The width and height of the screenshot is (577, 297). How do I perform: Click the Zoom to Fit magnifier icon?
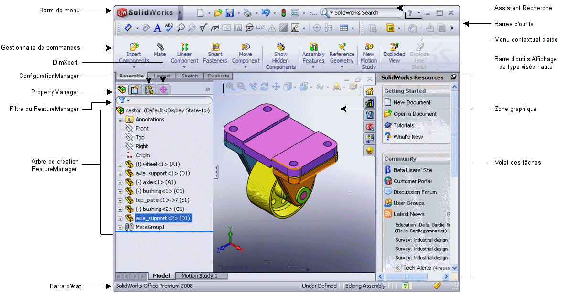[x=230, y=87]
